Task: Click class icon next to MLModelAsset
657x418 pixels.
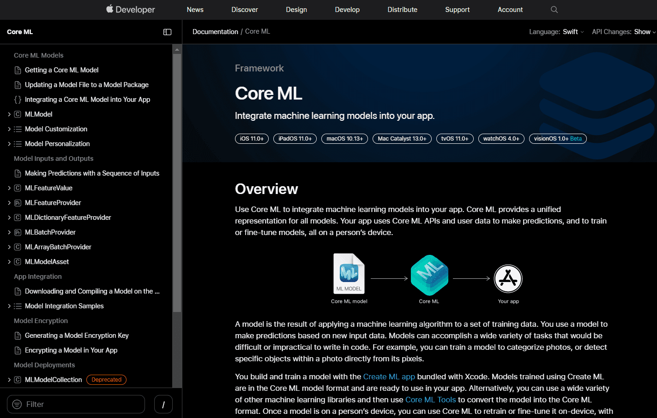Action: click(18, 262)
